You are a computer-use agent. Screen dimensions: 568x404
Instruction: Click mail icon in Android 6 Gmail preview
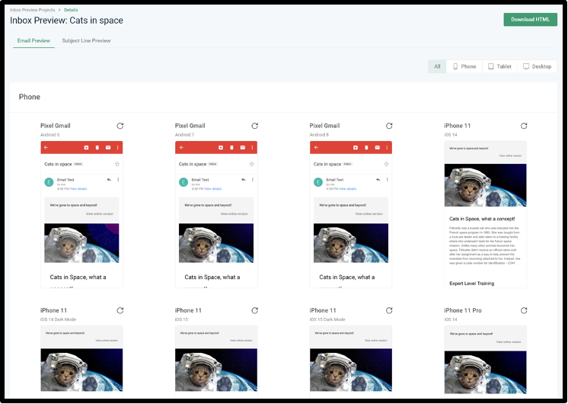[108, 147]
